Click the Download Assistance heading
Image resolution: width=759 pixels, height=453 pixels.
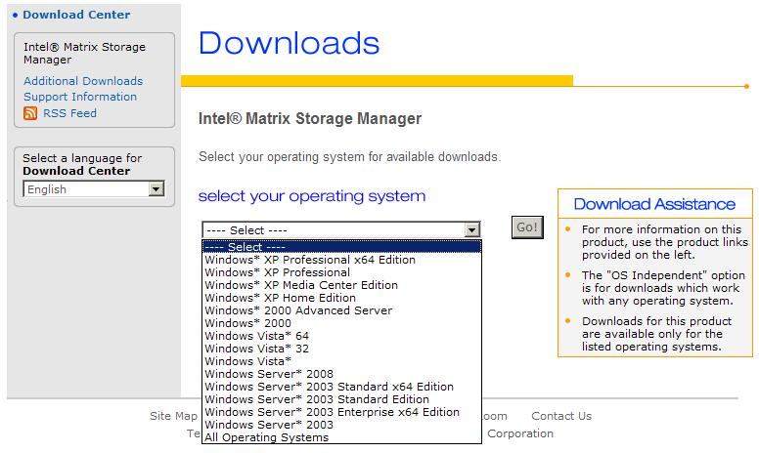pos(654,204)
